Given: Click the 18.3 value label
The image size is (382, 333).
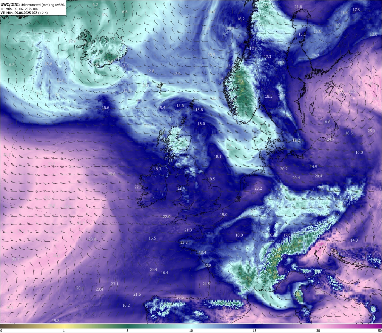Looking at the screenshot, I should click(x=157, y=169).
